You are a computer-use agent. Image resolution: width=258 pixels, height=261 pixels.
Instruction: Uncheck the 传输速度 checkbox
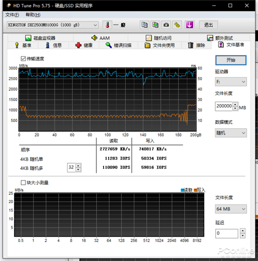tap(23, 58)
